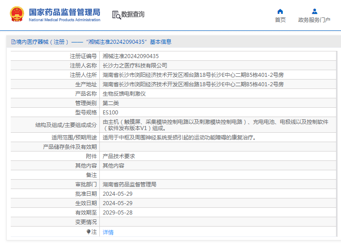Viewport: 341px width, 244px height.
Task: Select the registration number 湘械注准20242090435 cell
Action: pyautogui.click(x=218, y=56)
